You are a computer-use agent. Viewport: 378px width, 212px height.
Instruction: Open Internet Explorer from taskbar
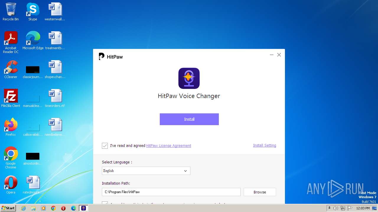coord(23,208)
